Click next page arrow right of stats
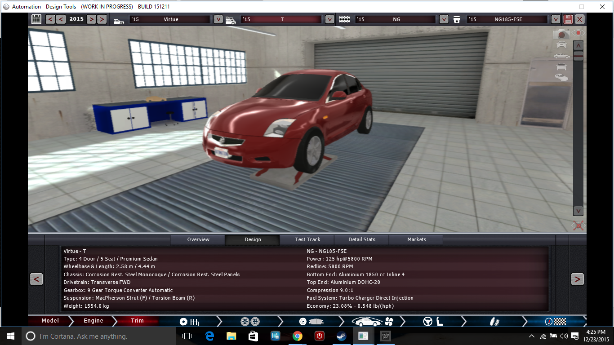This screenshot has height=345, width=614. coord(577,279)
